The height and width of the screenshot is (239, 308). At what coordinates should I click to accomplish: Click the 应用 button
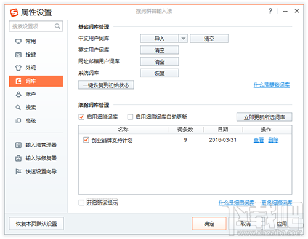tap(282, 224)
